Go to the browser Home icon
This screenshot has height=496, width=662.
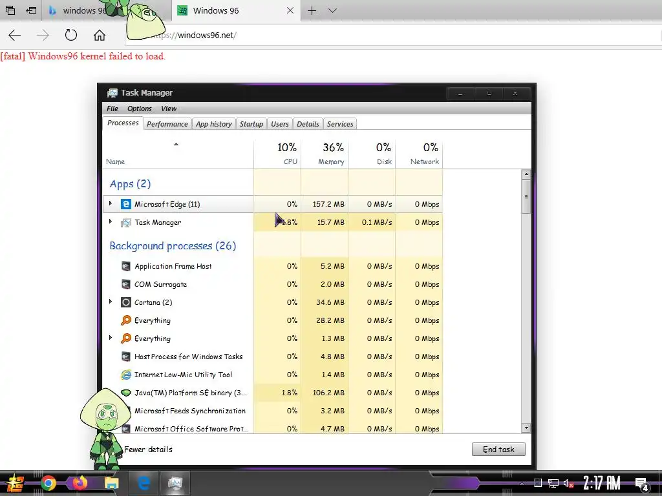(99, 35)
